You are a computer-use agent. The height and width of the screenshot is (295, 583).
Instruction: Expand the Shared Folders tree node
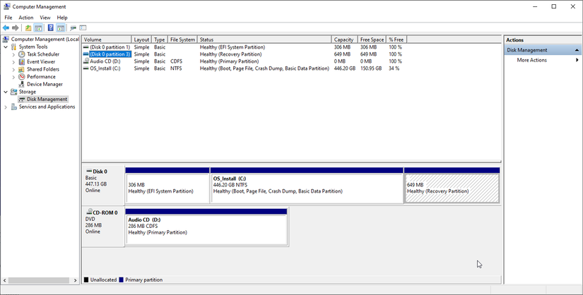pyautogui.click(x=13, y=69)
